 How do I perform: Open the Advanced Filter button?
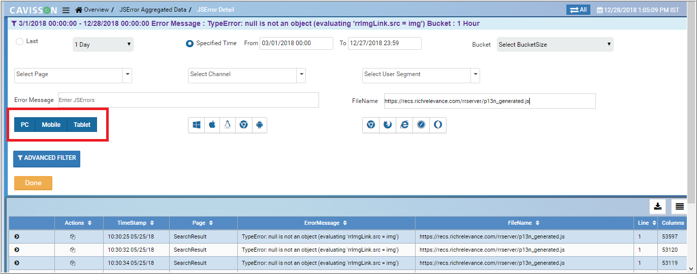[47, 158]
